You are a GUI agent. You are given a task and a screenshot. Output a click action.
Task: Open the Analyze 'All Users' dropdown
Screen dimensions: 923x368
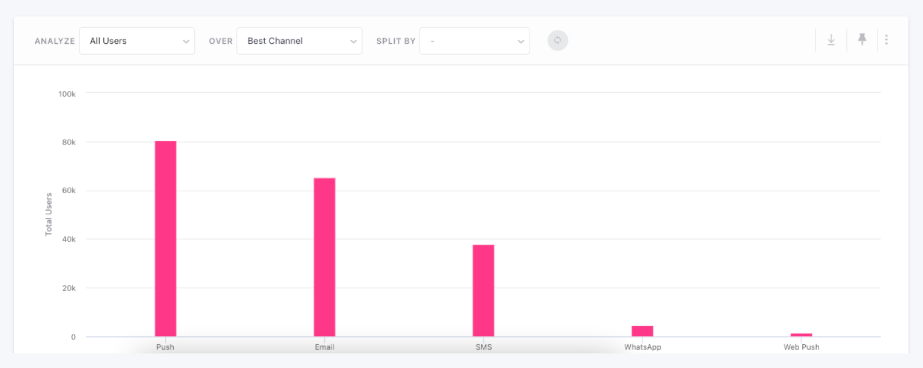(x=137, y=41)
